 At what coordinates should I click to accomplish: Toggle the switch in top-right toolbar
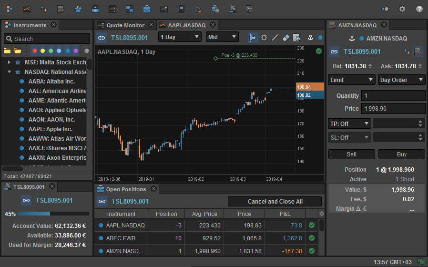[385, 9]
